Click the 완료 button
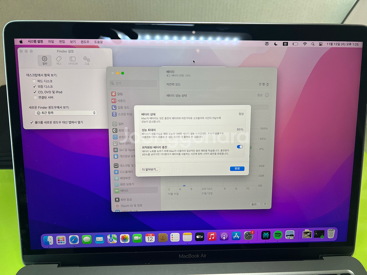The width and height of the screenshot is (367, 275). (x=237, y=169)
